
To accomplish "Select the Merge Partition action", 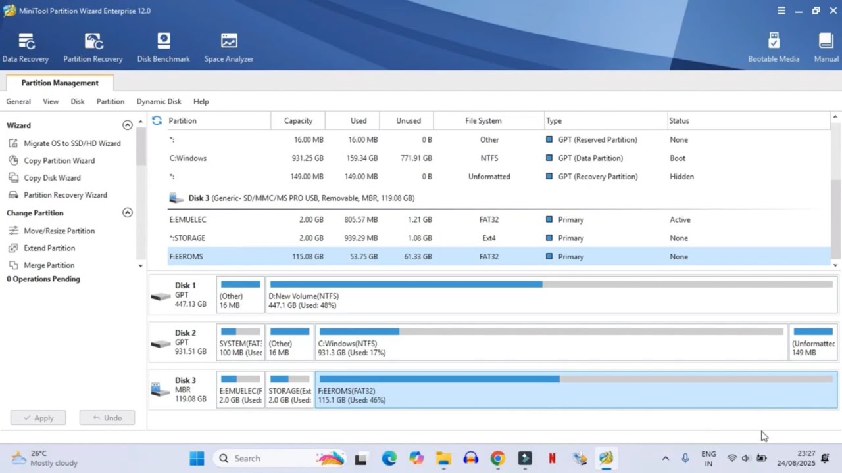I will (49, 265).
